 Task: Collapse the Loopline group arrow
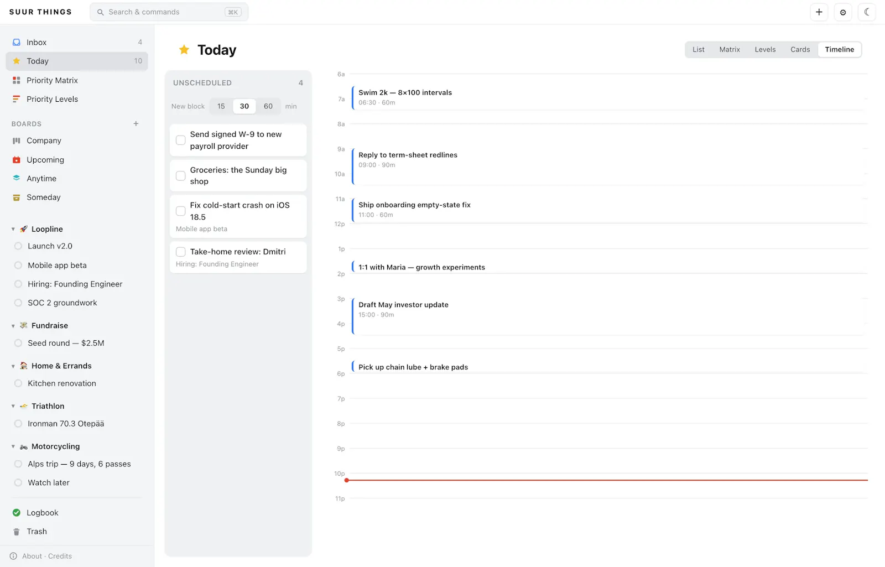(x=13, y=229)
